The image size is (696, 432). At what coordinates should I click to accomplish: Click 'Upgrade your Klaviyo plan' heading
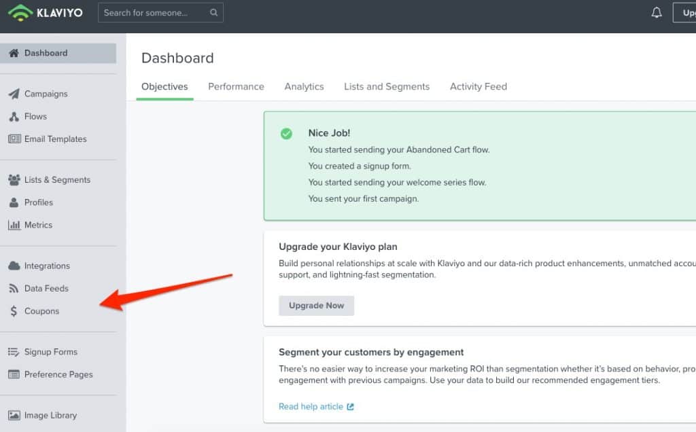[338, 247]
